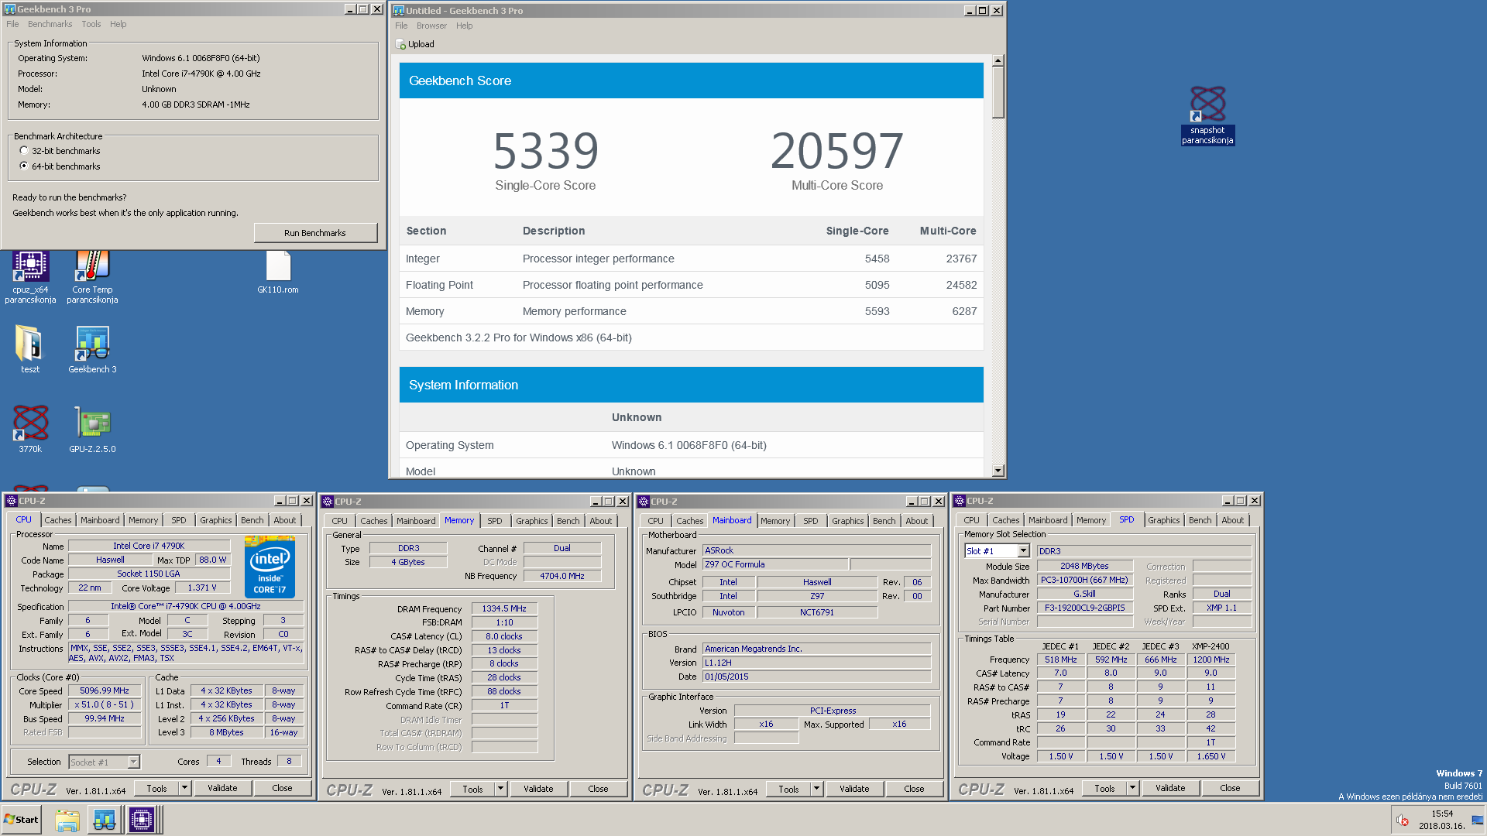The image size is (1487, 836).
Task: Open the Caches tab in first CPU-Z window
Action: coord(57,520)
